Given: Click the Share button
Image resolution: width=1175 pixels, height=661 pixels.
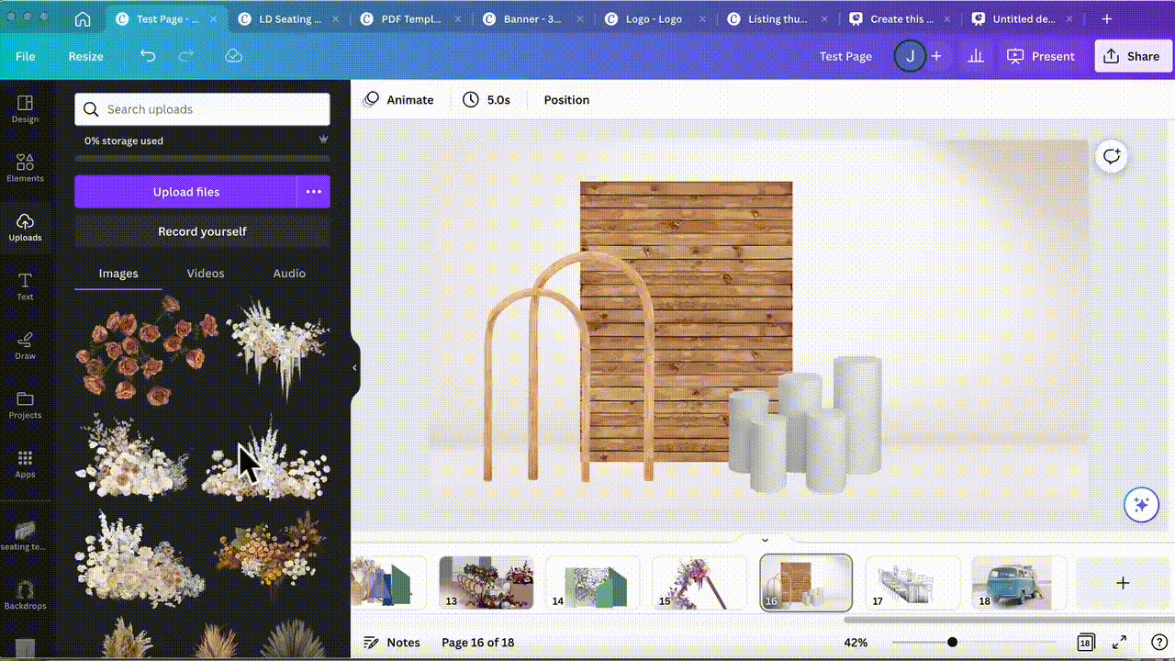Looking at the screenshot, I should pyautogui.click(x=1133, y=56).
